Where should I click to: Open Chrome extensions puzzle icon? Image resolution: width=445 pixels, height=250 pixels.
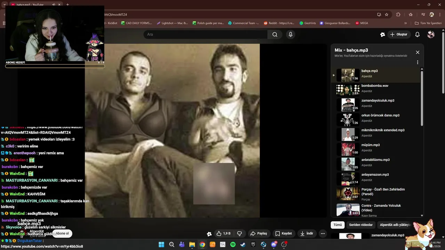(x=398, y=15)
